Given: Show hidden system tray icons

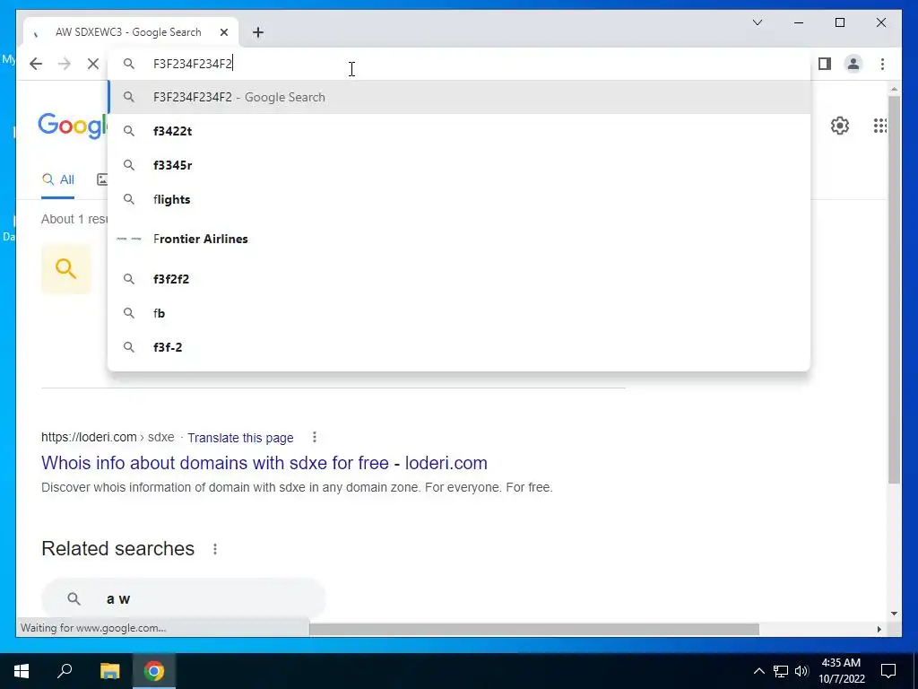Looking at the screenshot, I should [758, 671].
